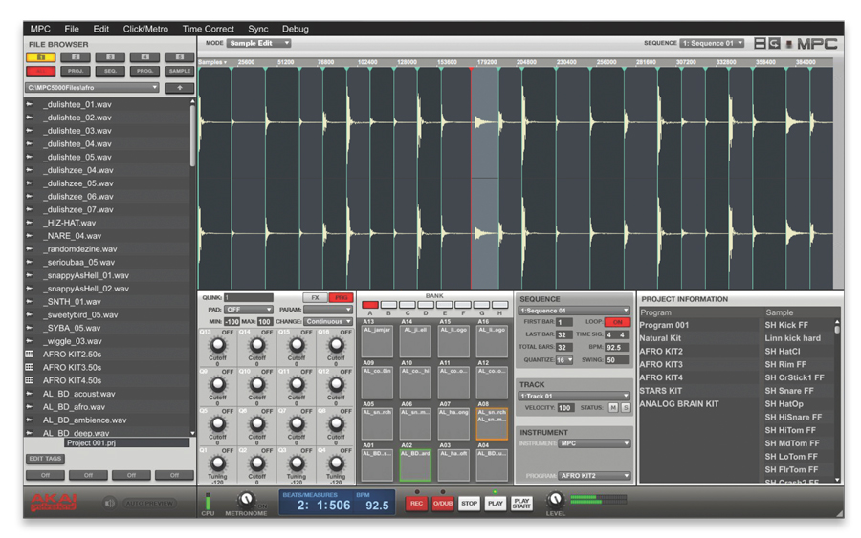Open the Sample Edit mode dropdown
Viewport: 861px width, 538px height.
(259, 43)
